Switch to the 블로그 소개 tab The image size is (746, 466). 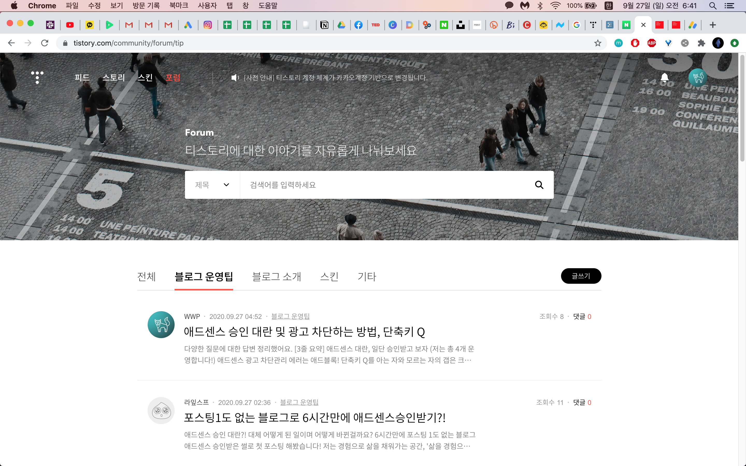coord(276,276)
